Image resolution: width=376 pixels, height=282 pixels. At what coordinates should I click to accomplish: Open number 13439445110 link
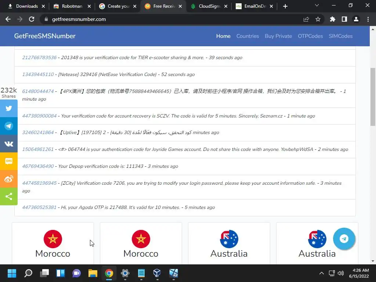click(x=38, y=74)
